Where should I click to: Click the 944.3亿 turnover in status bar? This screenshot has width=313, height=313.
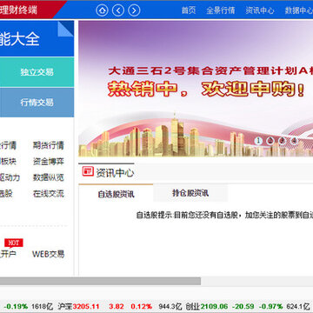(170, 306)
